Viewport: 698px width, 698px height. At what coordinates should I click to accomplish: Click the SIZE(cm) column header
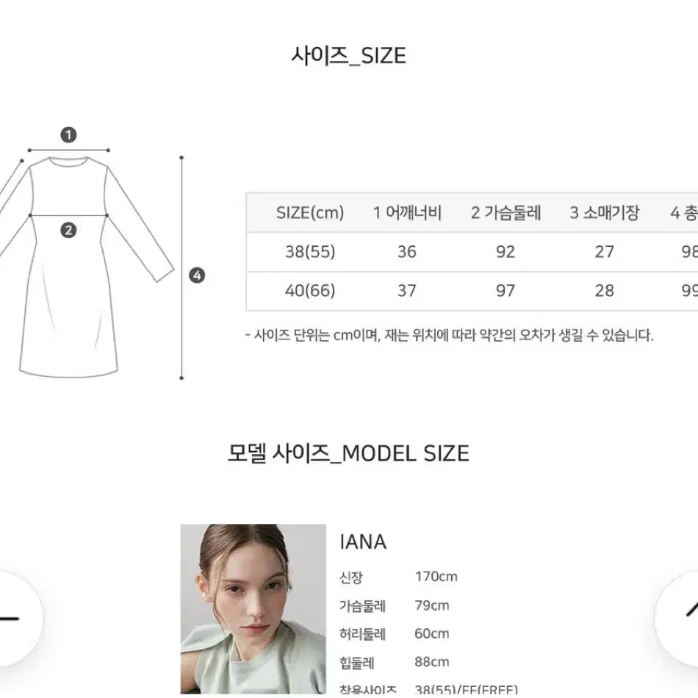(310, 213)
